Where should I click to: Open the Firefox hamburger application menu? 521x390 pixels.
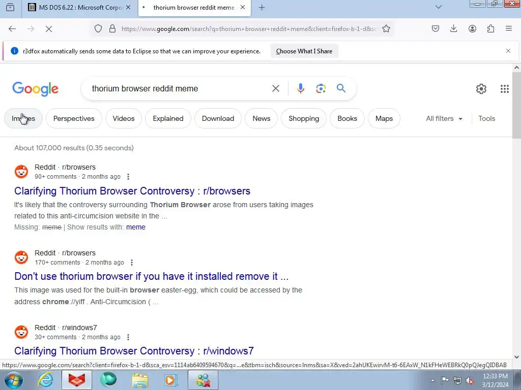click(508, 29)
